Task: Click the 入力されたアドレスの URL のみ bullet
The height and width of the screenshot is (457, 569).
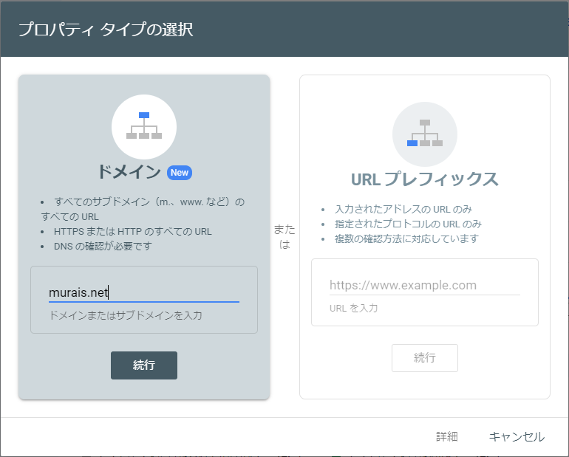Action: tap(403, 209)
